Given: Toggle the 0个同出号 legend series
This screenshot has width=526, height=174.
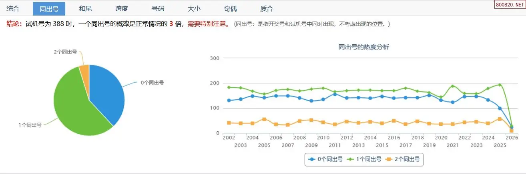Looking at the screenshot, I should [x=326, y=159].
